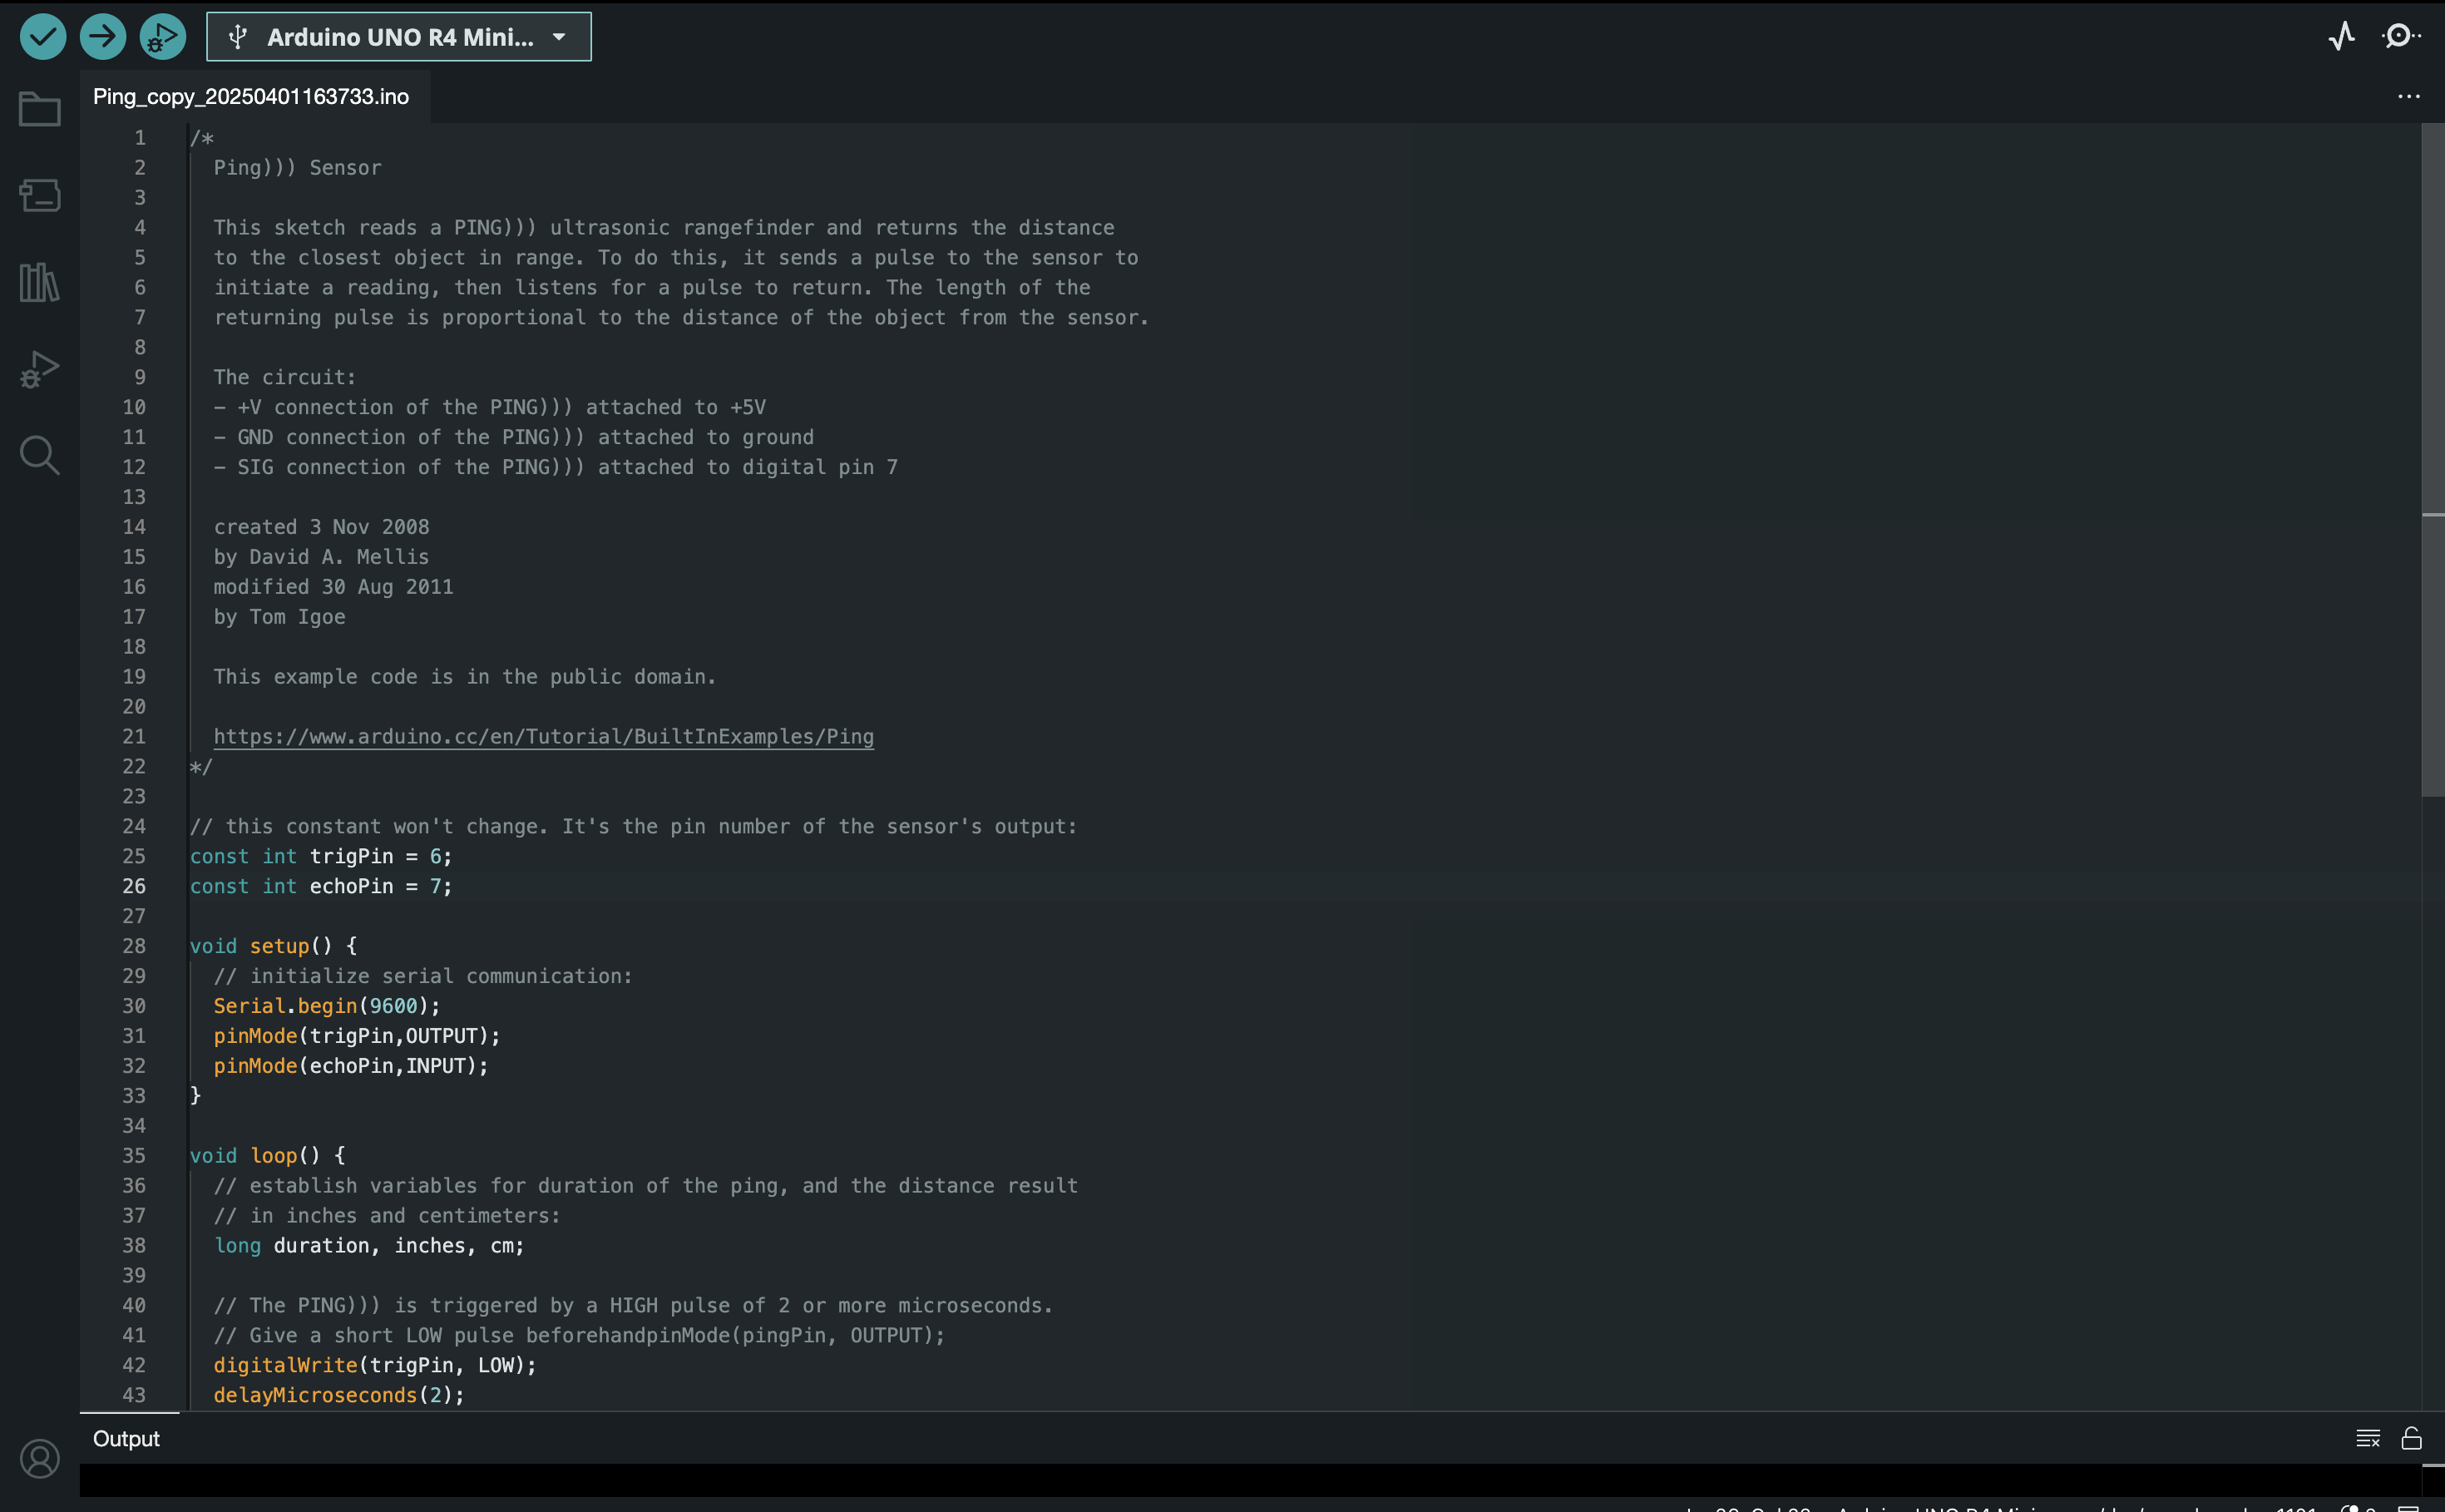Place cursor on 'const int trigPin = 6;'
Screen dimensions: 2445x1512
pyautogui.click(x=321, y=857)
